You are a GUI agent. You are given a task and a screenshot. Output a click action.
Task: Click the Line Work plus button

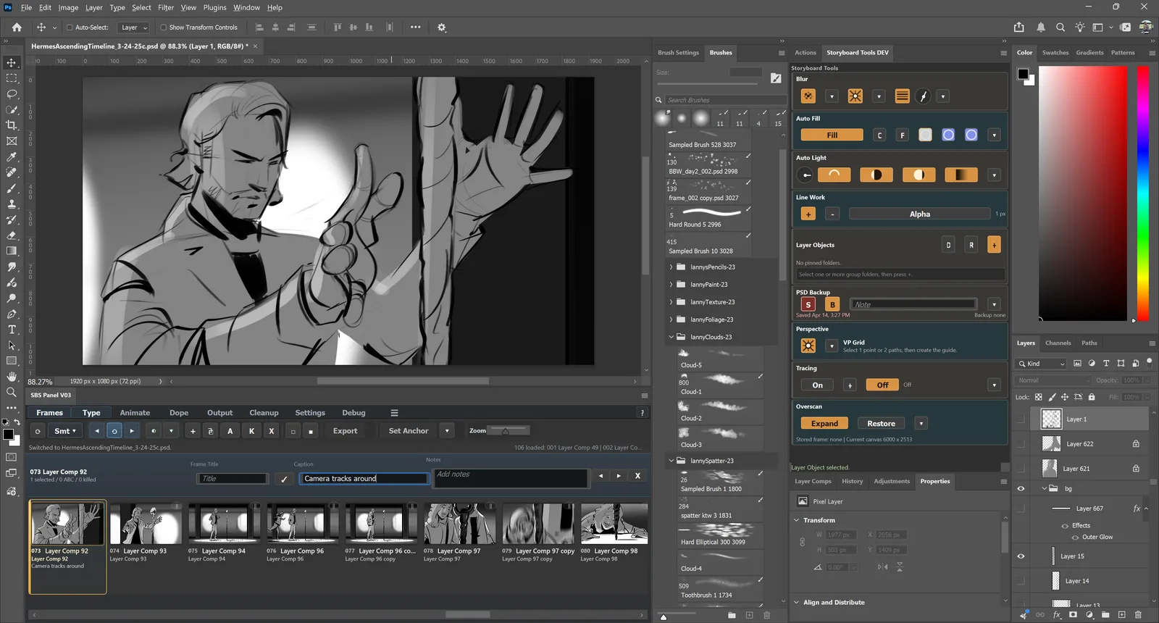pos(808,214)
